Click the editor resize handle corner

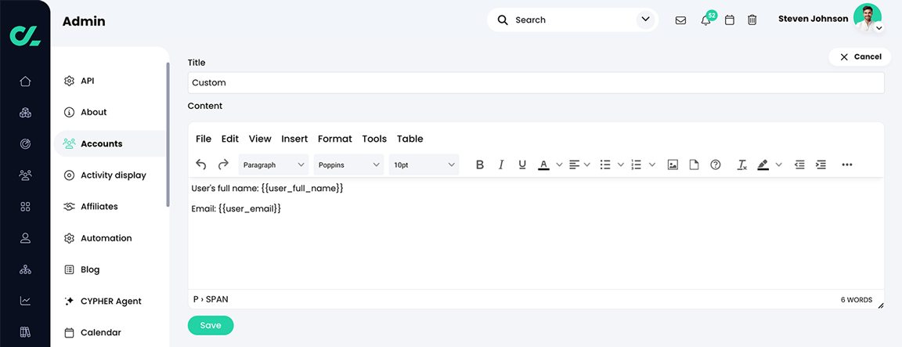881,305
